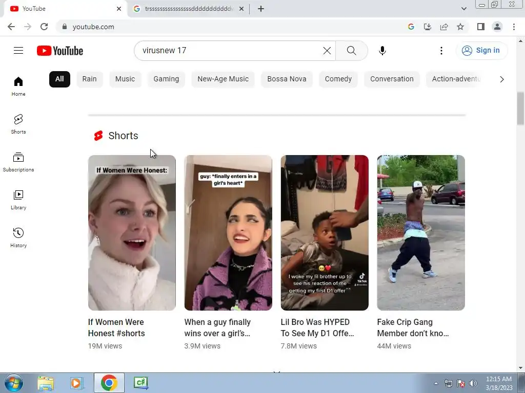
Task: Open a new tab with plus button
Action: [x=261, y=9]
